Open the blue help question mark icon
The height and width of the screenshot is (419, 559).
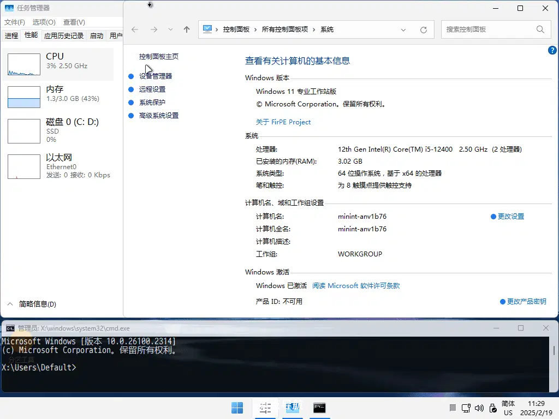(x=552, y=51)
